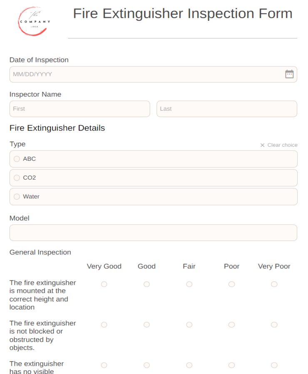Select the ABC extinguisher type
This screenshot has width=308, height=374.
[17, 159]
